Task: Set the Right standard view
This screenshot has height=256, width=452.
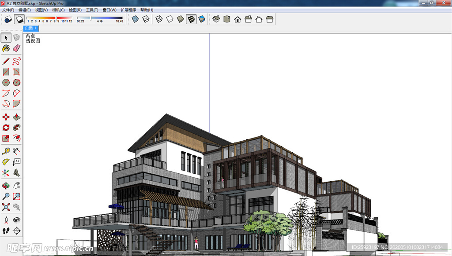Action: point(248,19)
